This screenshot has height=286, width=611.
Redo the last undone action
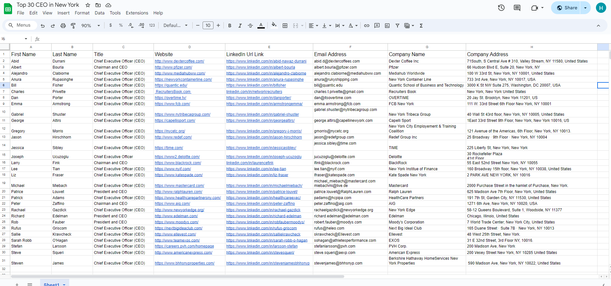(x=53, y=26)
